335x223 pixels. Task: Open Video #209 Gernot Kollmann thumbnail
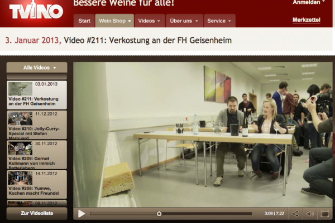(x=20, y=148)
